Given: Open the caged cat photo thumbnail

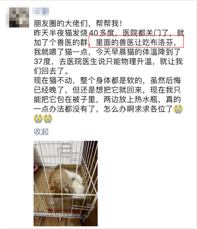Looking at the screenshot, I should (65, 183).
